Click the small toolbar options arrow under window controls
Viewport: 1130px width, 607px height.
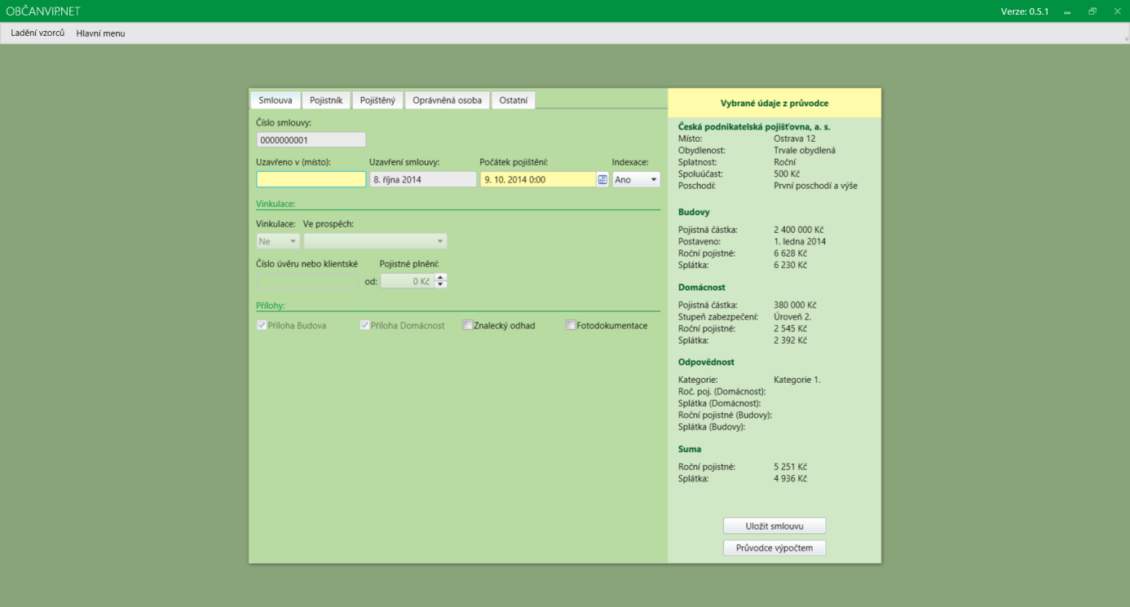coord(1126,38)
